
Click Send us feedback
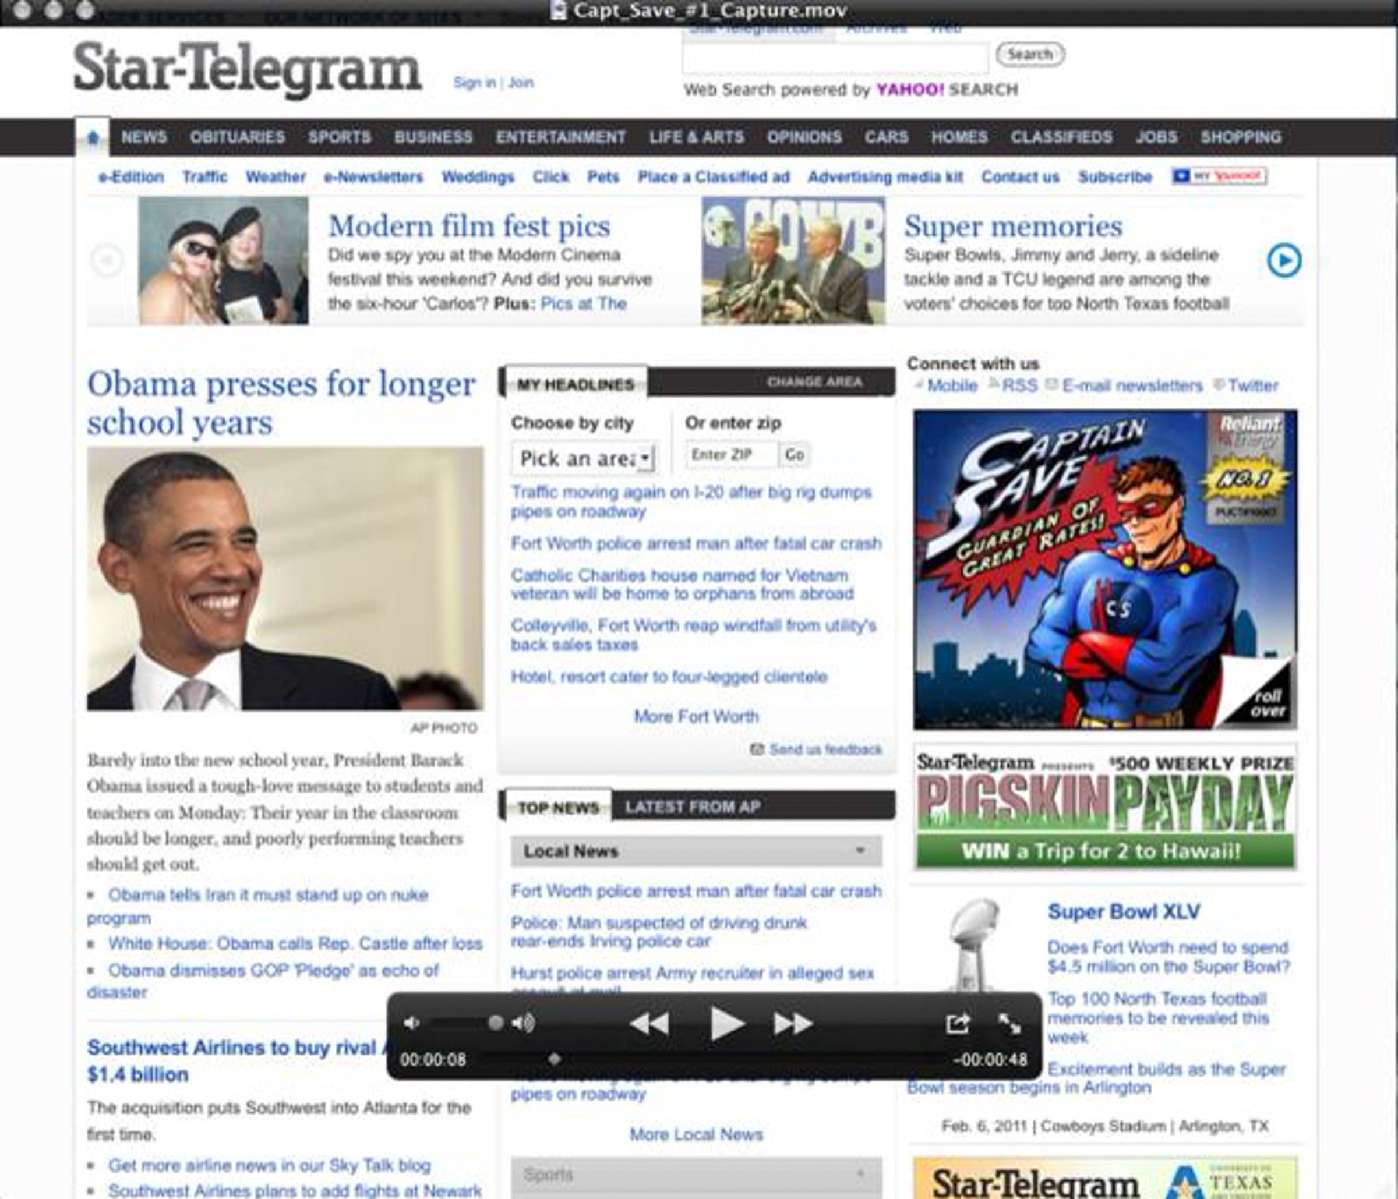coord(825,749)
